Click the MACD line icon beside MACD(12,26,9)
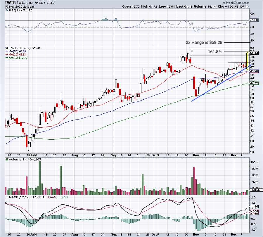263x237 pixels. (x=7, y=197)
